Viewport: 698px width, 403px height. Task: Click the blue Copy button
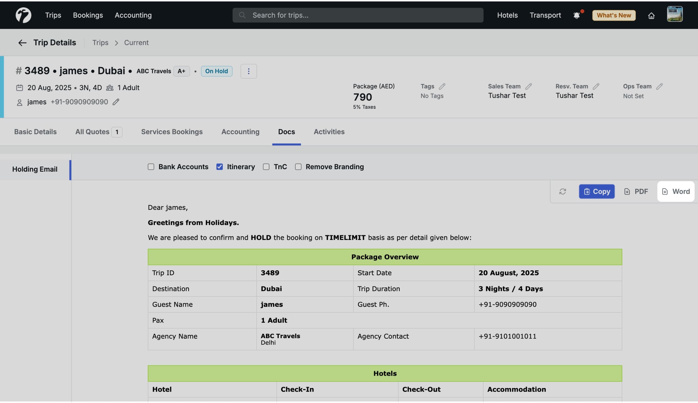click(596, 192)
